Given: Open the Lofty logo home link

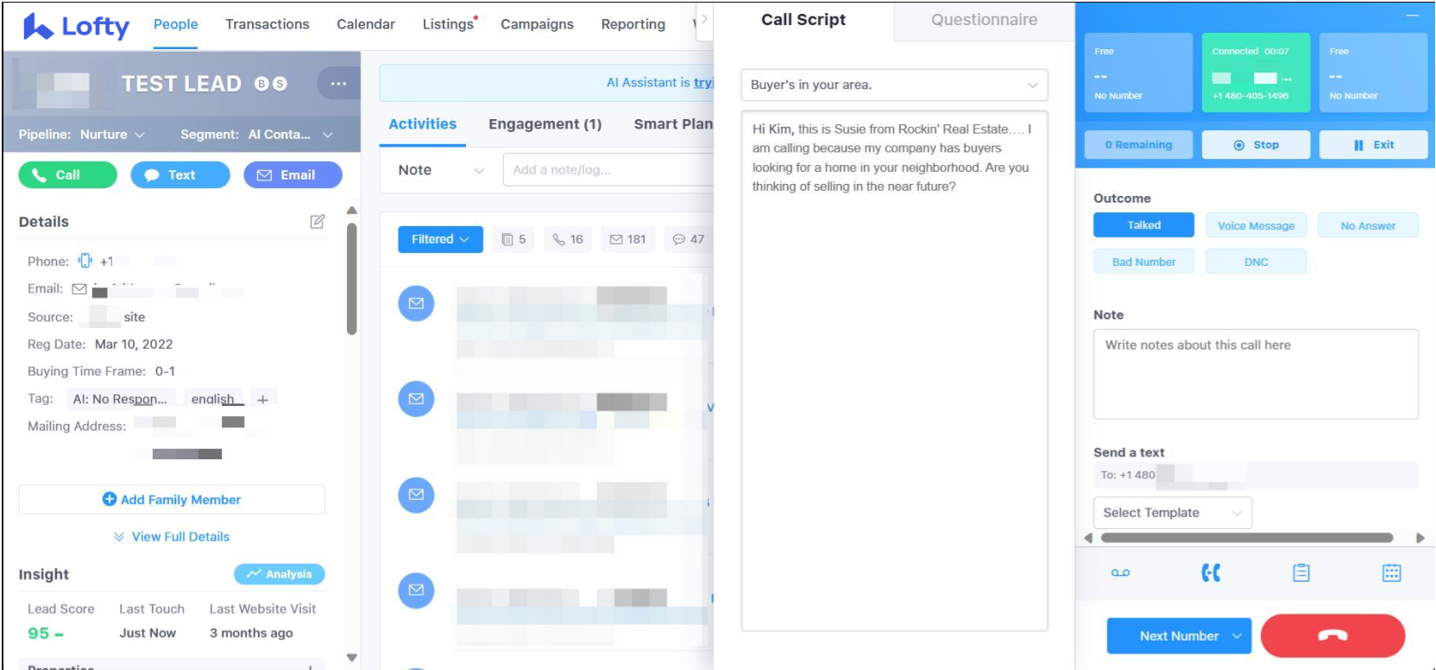Looking at the screenshot, I should pos(76,26).
